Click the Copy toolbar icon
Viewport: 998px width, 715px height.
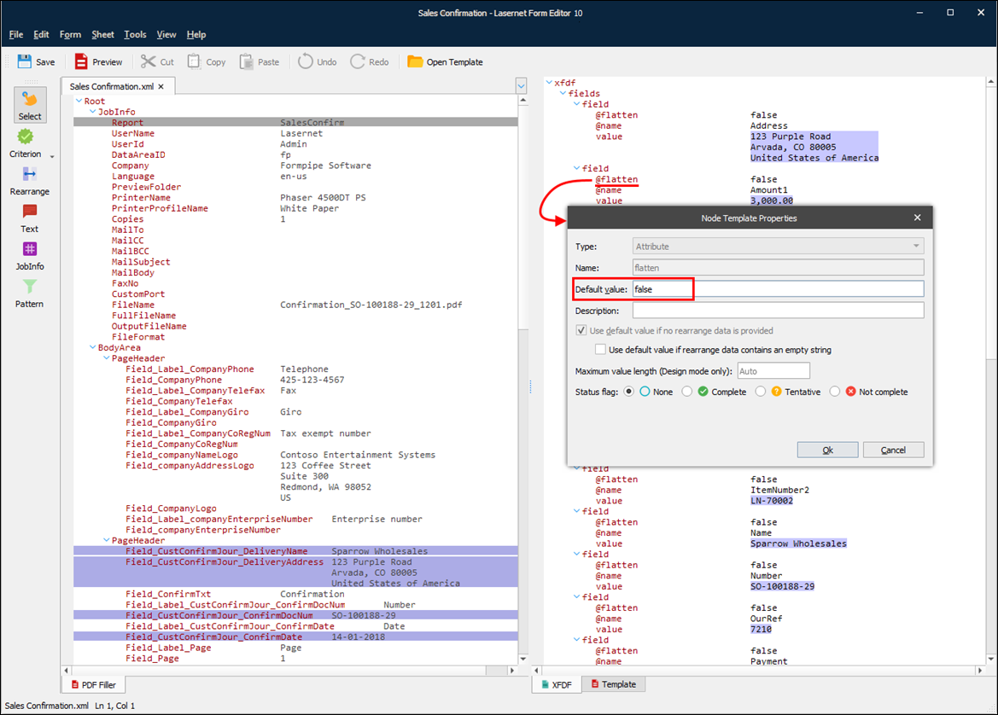coord(194,61)
